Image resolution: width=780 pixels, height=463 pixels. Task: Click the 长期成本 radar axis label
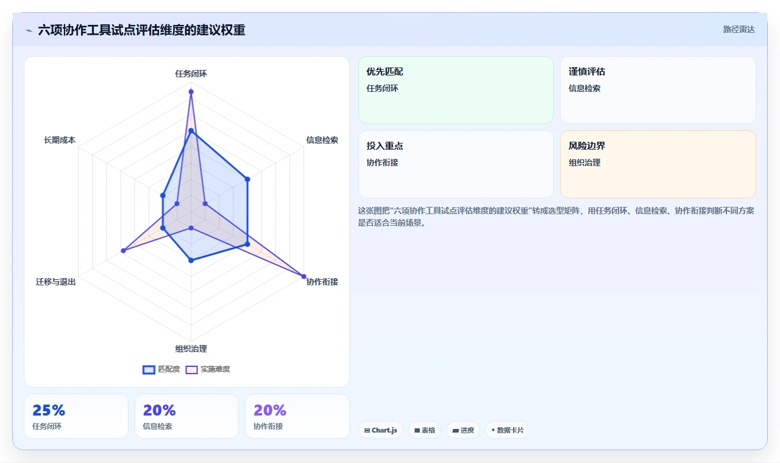click(60, 140)
